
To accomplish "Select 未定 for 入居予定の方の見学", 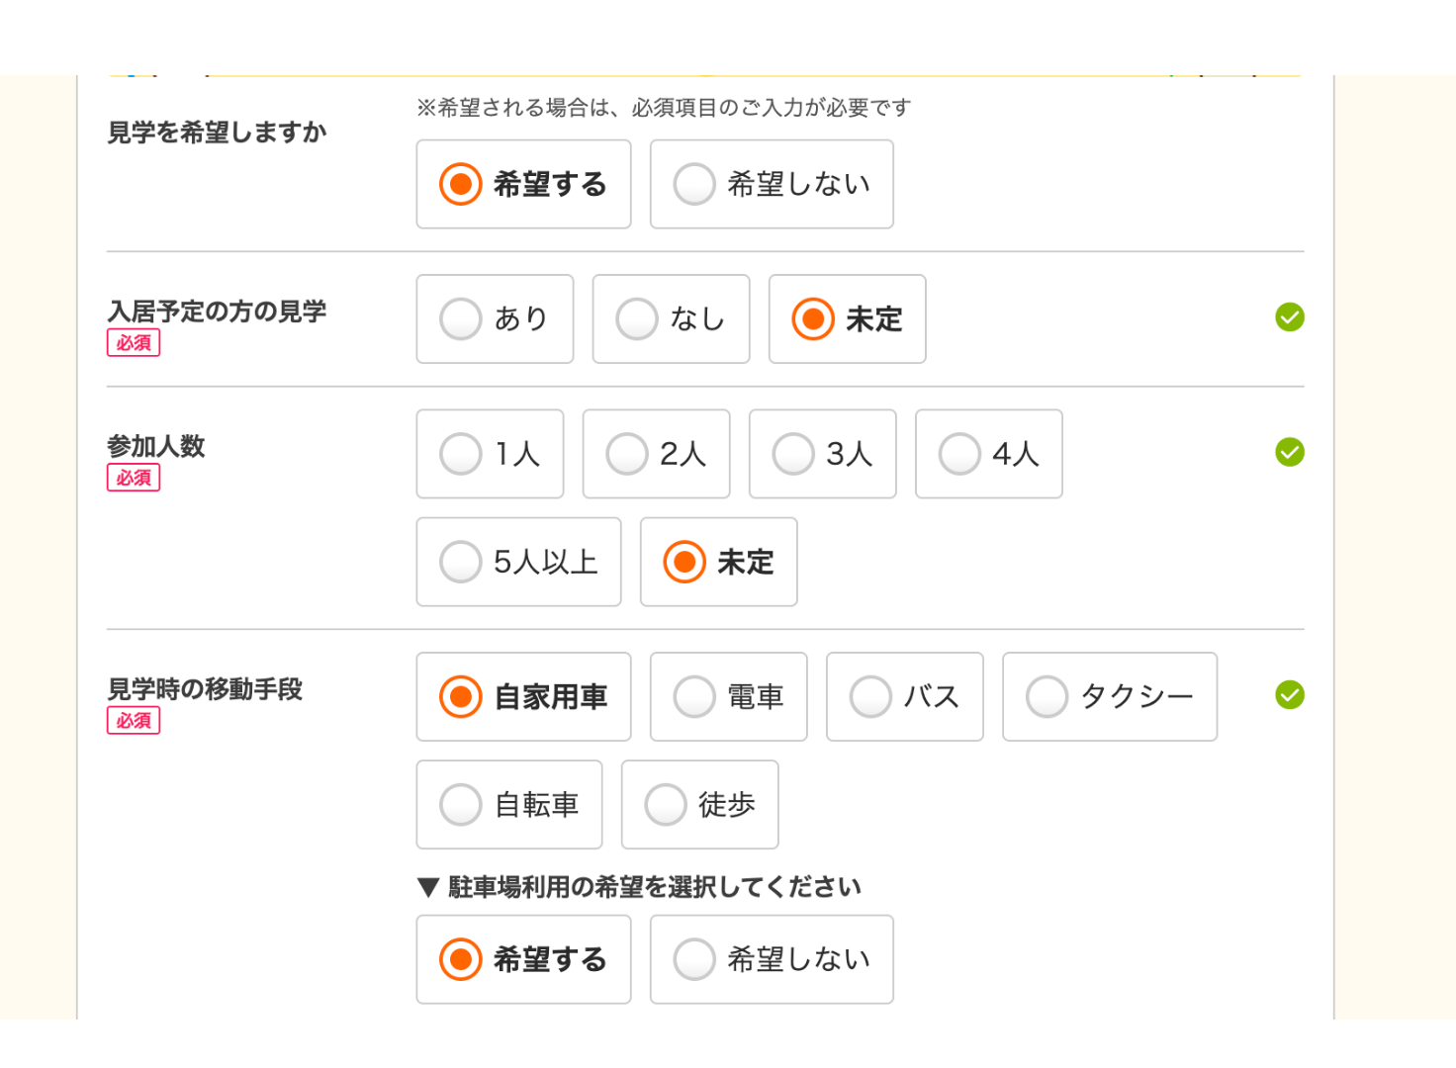I will [847, 318].
